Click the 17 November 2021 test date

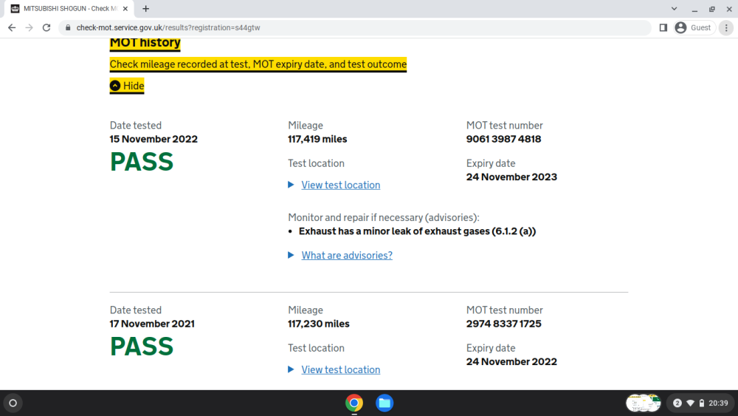pyautogui.click(x=152, y=324)
